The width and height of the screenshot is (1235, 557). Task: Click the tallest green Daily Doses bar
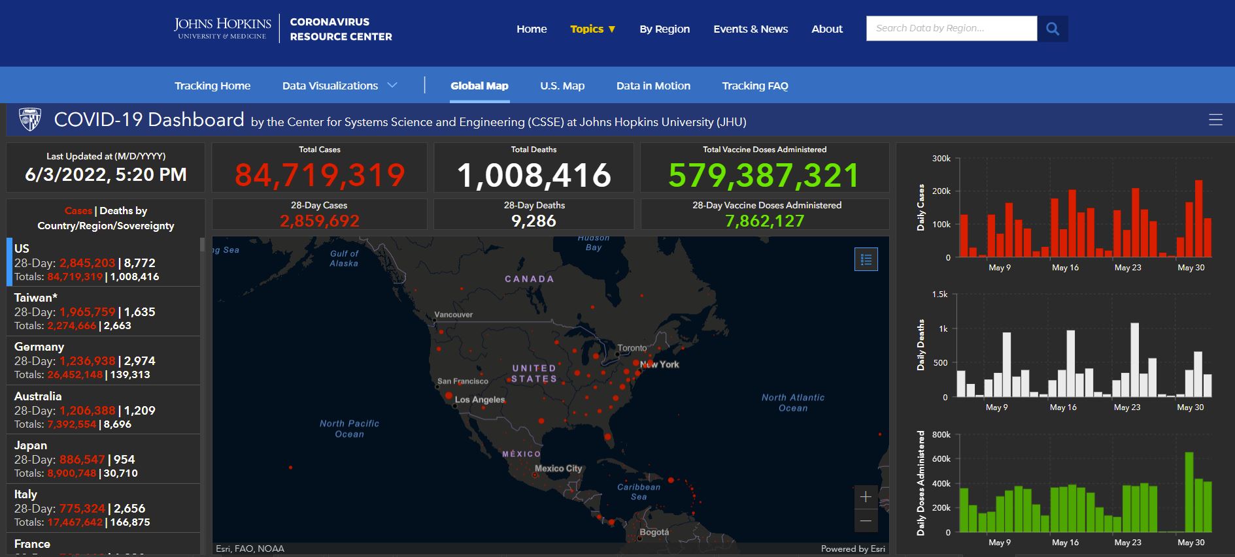pyautogui.click(x=1189, y=492)
